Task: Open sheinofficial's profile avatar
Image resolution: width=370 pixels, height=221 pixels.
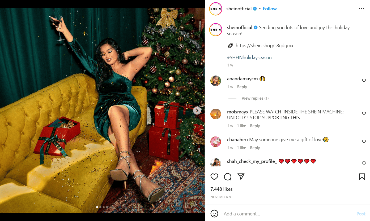Action: pos(215,9)
